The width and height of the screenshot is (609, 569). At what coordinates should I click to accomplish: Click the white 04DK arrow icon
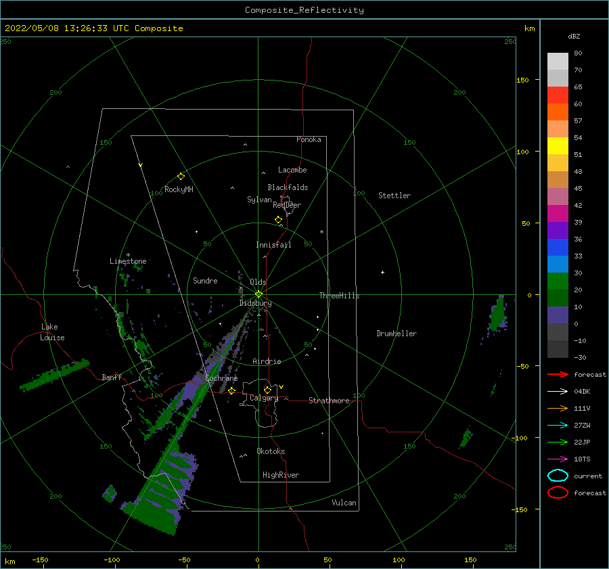[558, 392]
